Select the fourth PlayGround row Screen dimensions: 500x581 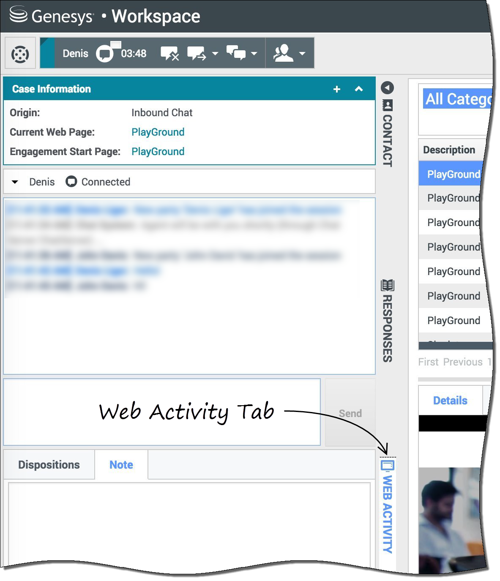coord(451,247)
